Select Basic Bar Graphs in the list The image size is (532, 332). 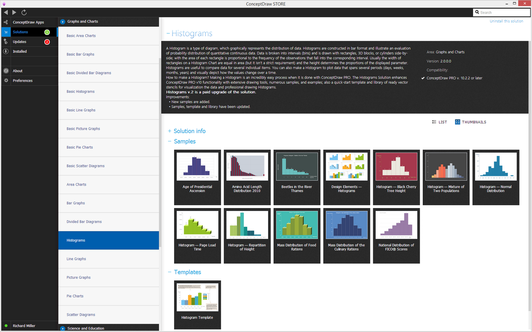tap(108, 55)
